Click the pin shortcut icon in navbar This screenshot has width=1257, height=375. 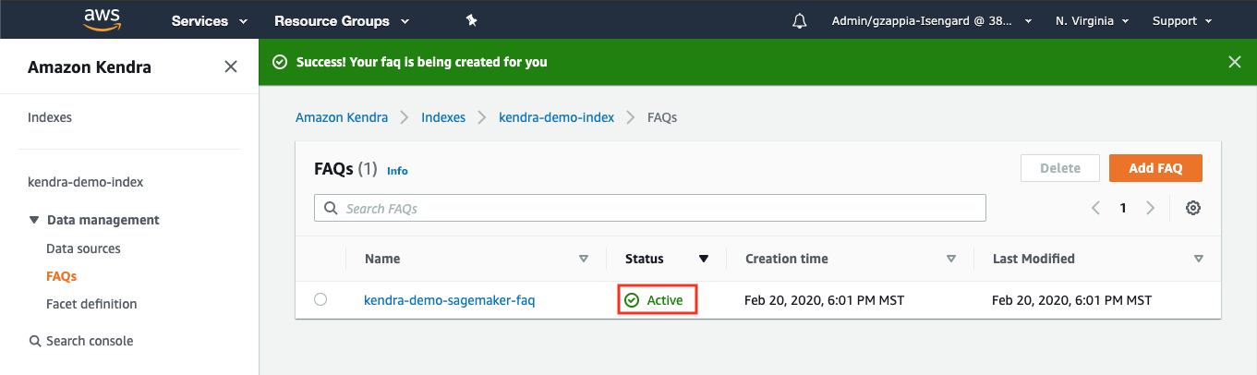(x=472, y=20)
